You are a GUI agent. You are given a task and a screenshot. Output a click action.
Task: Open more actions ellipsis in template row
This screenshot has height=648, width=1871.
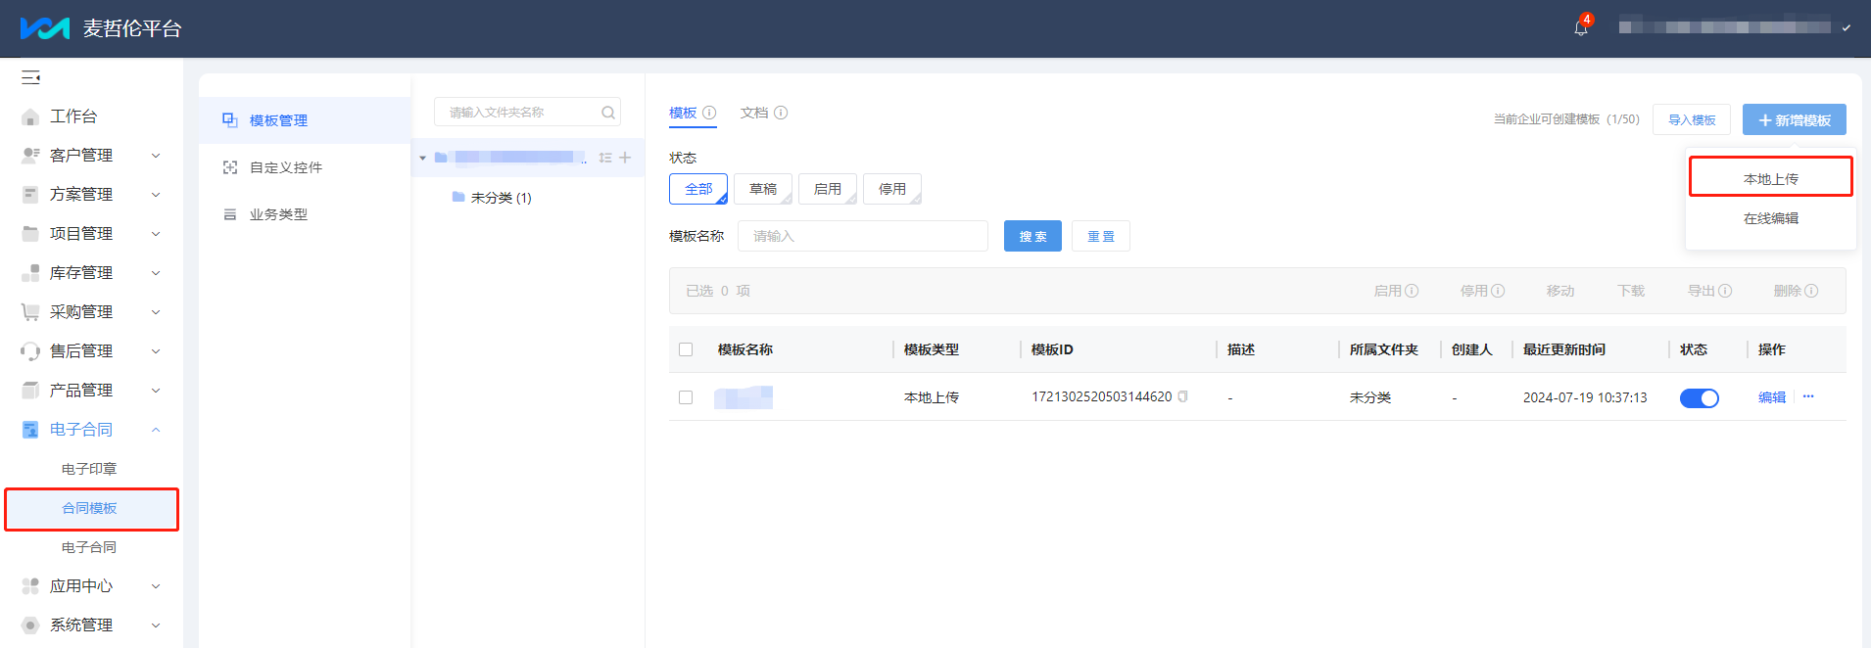coord(1808,396)
